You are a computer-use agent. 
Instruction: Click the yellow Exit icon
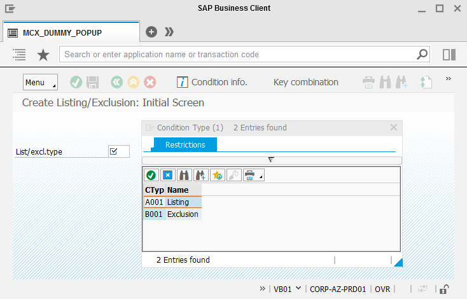(134, 82)
